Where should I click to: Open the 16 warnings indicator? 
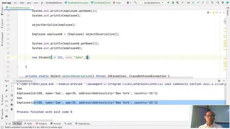tap(215, 13)
